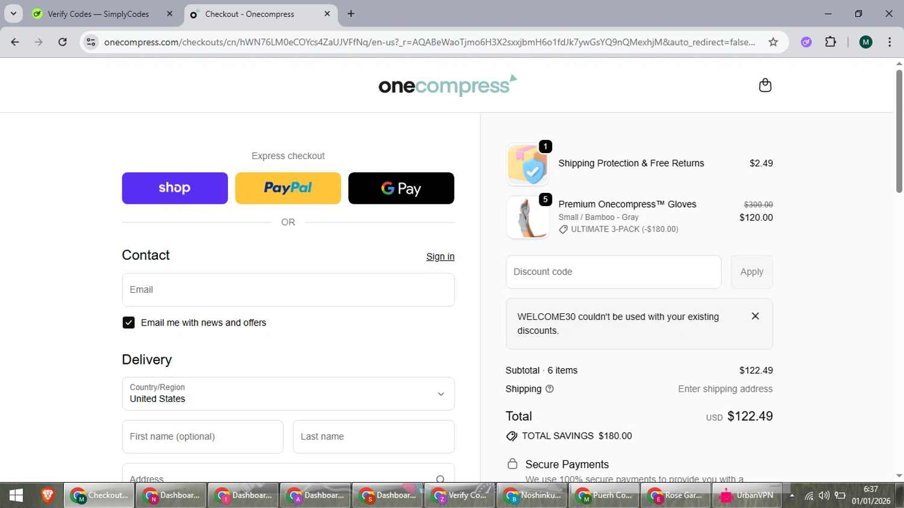Click the Secure Payments heading

tap(567, 465)
